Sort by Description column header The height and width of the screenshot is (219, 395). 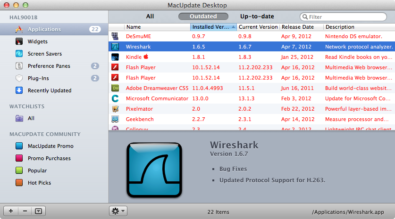point(359,27)
